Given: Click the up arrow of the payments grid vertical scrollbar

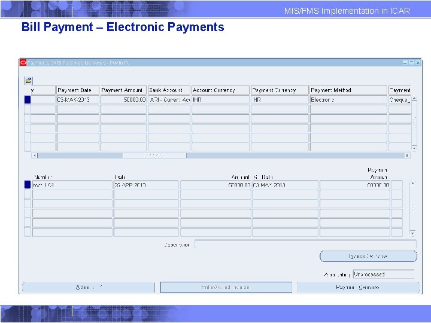Looking at the screenshot, I should pyautogui.click(x=414, y=98).
